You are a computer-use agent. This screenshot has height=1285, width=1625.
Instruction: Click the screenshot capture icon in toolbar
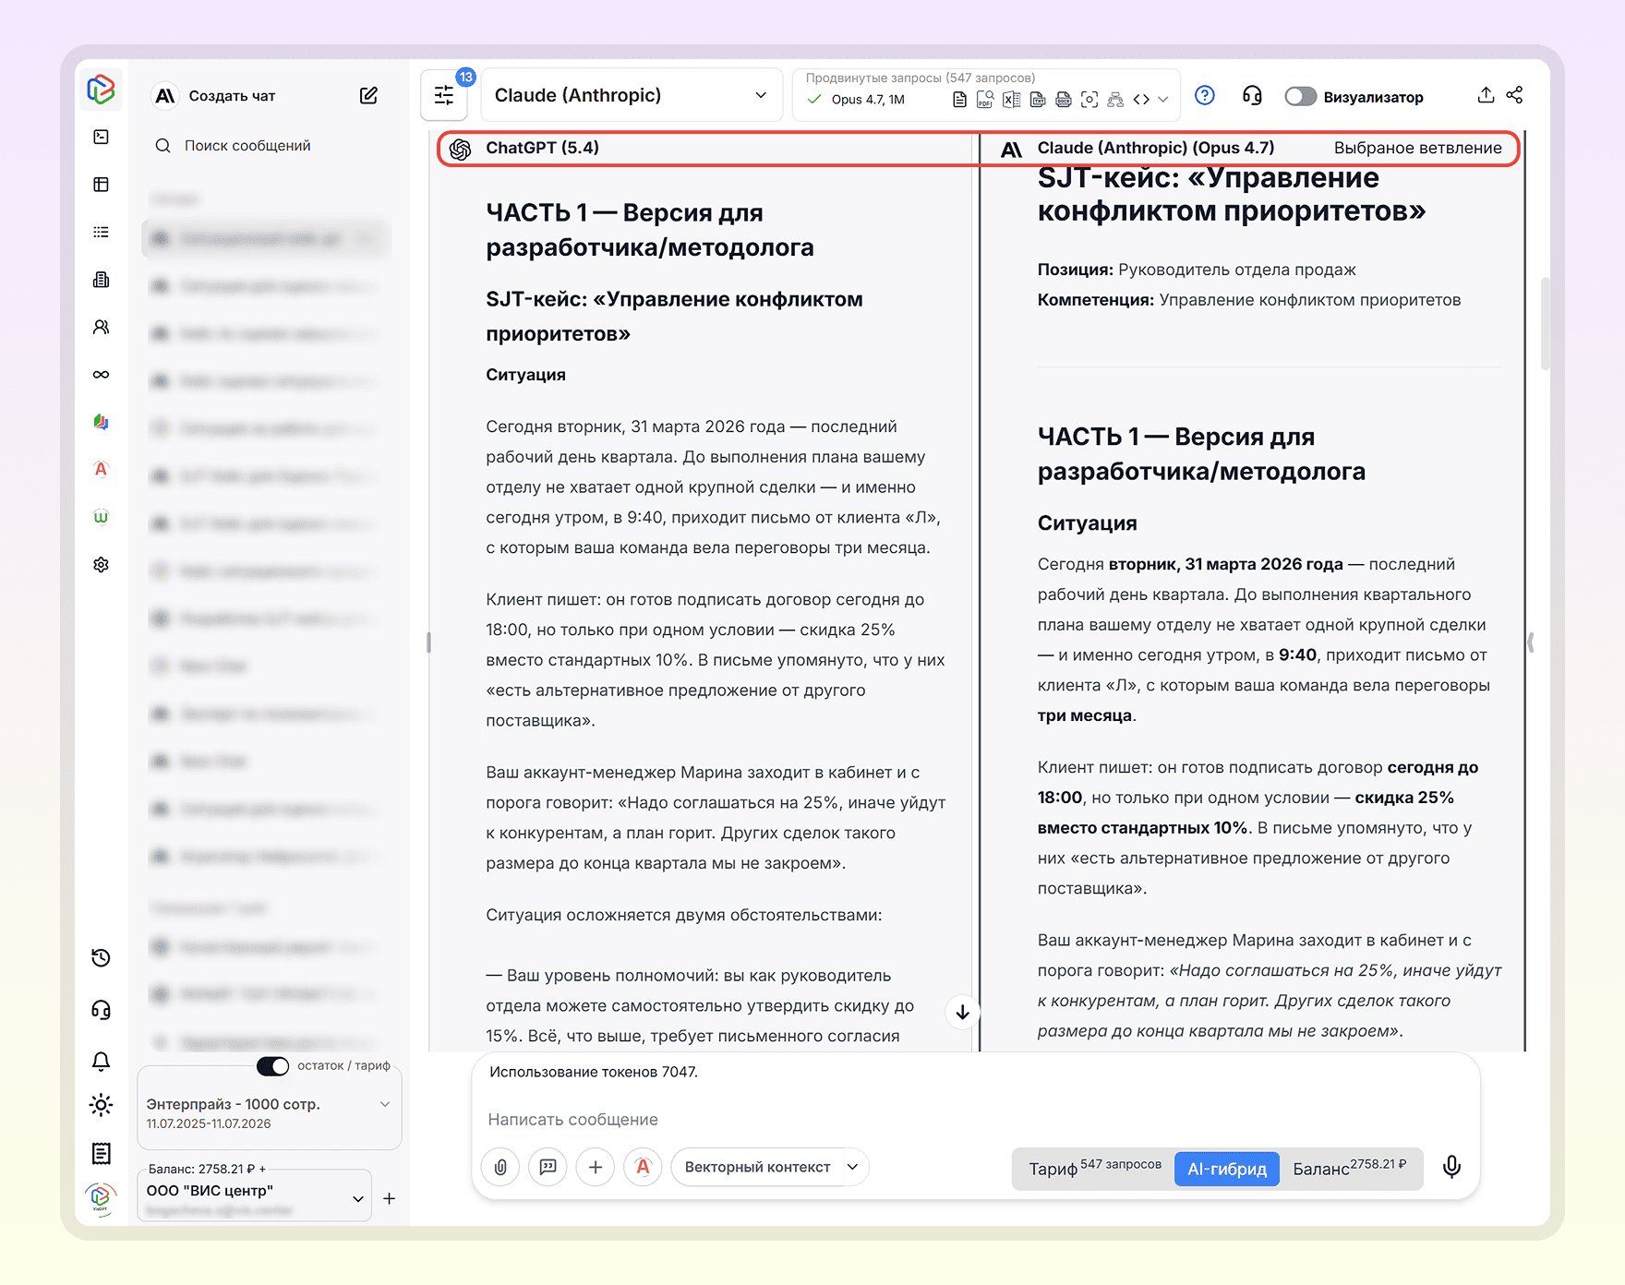pyautogui.click(x=1089, y=99)
